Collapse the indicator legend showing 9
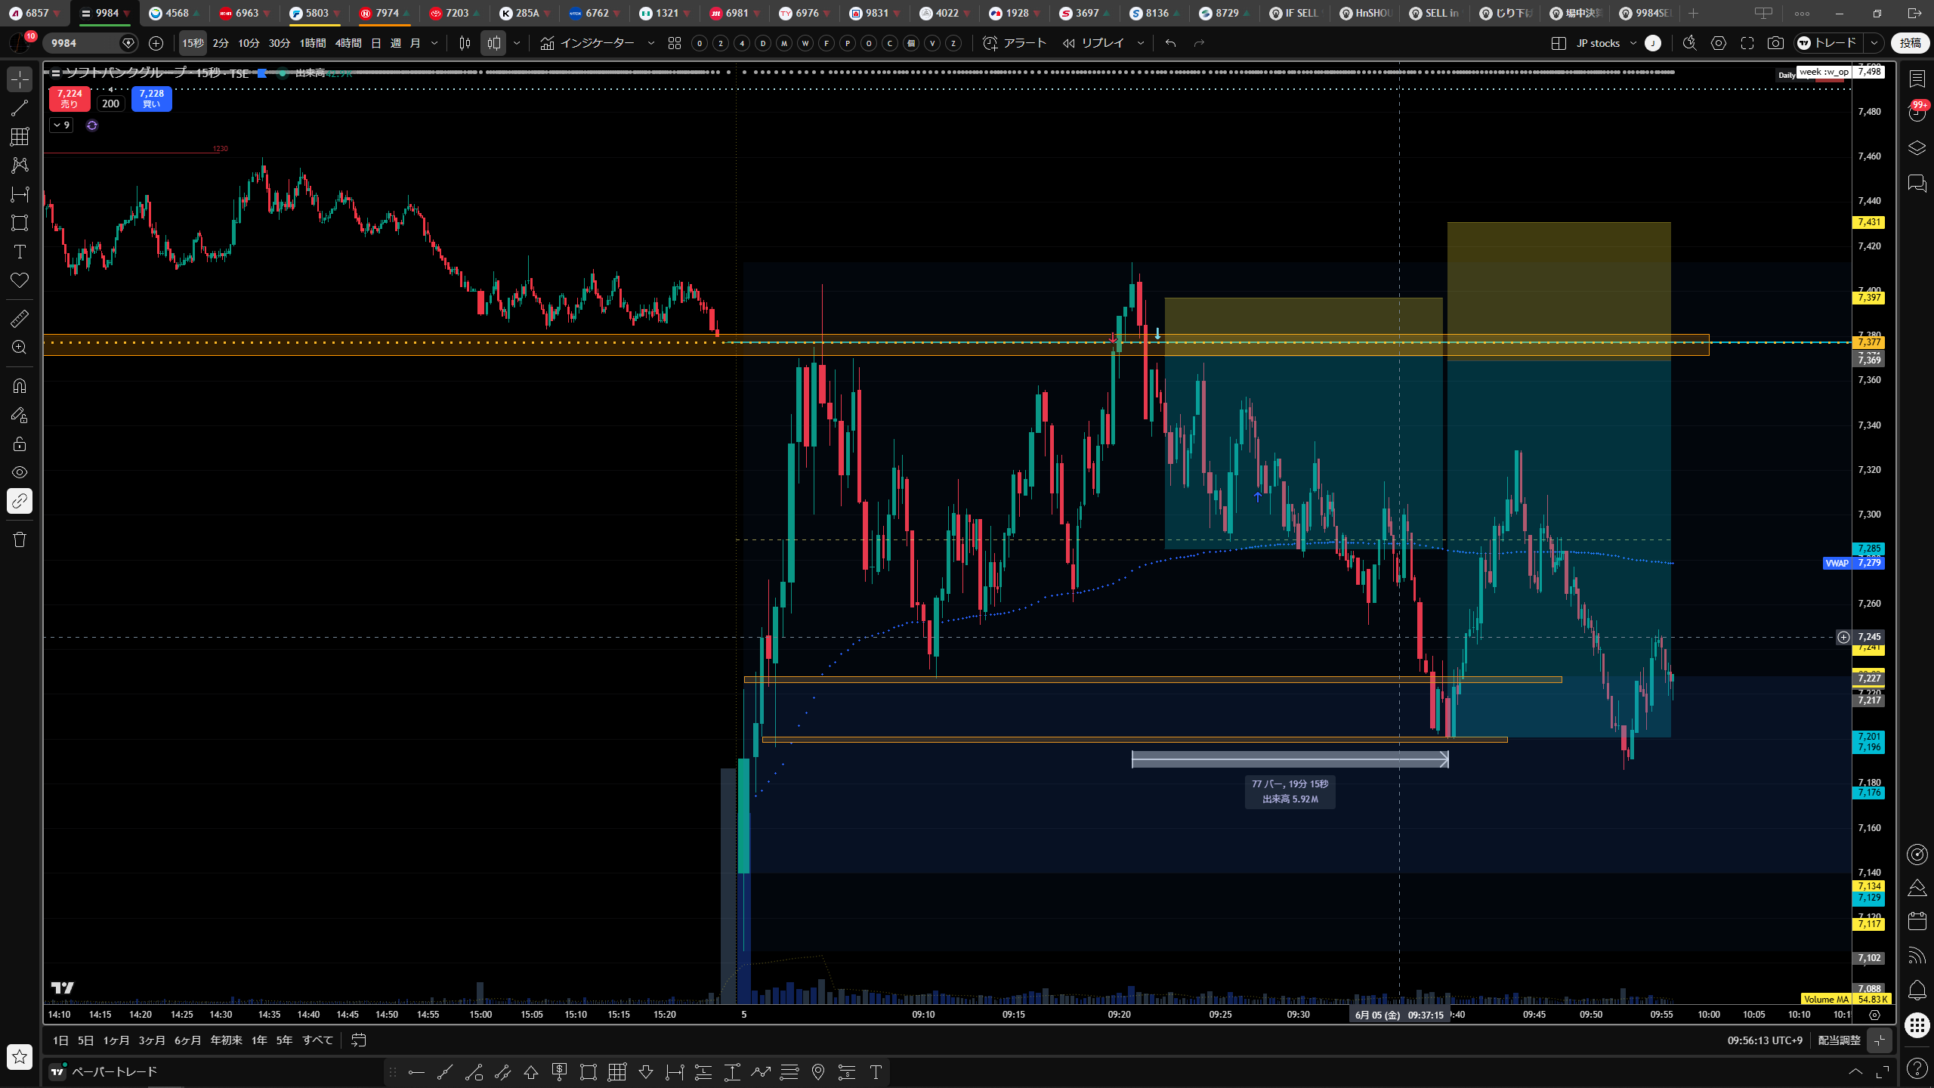This screenshot has width=1934, height=1088. (61, 125)
